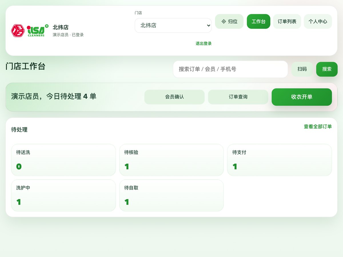Click the 门店工作台 page title
The height and width of the screenshot is (257, 343).
pos(25,66)
